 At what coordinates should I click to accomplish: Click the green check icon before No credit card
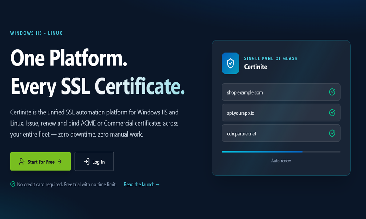13,184
